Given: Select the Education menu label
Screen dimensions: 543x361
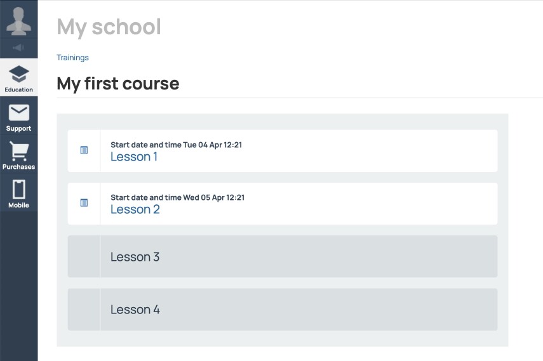Looking at the screenshot, I should pos(18,89).
